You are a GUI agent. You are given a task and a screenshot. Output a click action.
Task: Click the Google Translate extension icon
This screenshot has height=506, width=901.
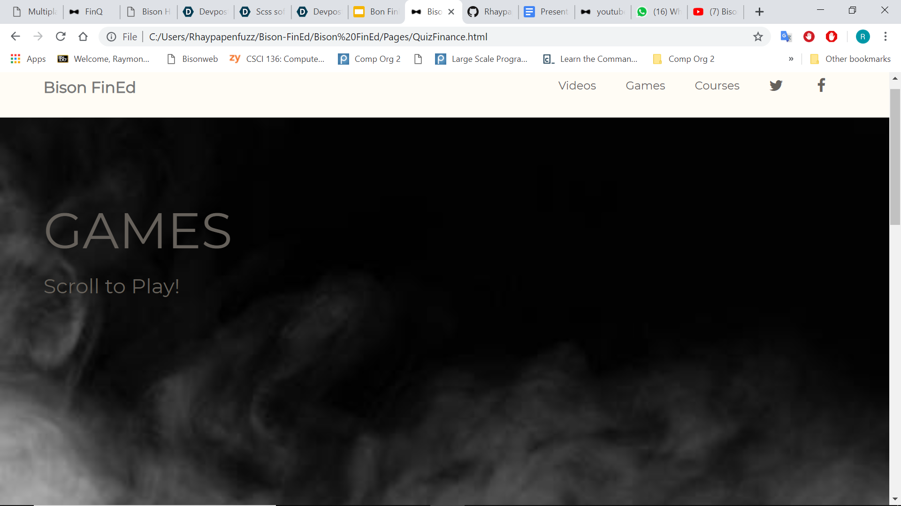tap(786, 37)
